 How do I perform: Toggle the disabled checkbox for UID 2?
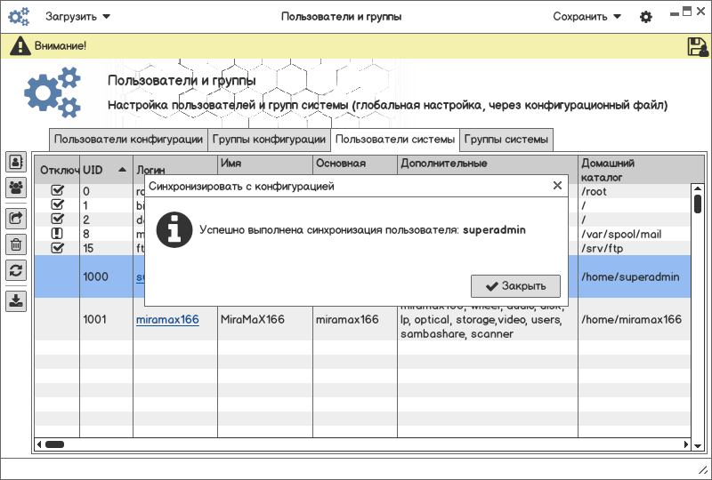point(58,219)
